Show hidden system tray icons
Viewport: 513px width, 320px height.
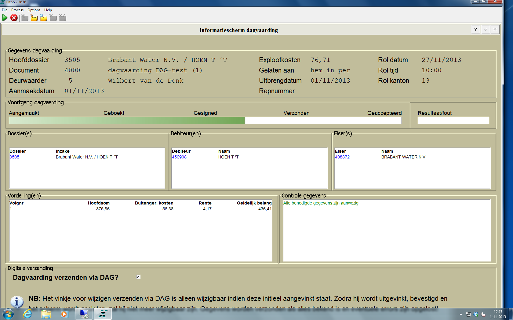pyautogui.click(x=461, y=314)
